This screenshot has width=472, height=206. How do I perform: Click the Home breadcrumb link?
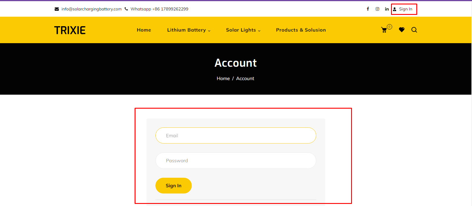coord(223,79)
